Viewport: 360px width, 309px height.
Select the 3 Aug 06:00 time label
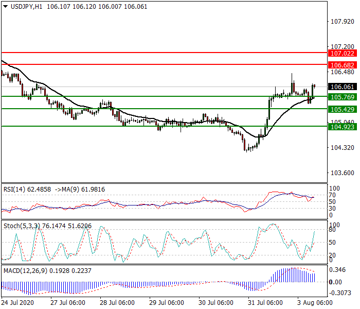pyautogui.click(x=315, y=303)
